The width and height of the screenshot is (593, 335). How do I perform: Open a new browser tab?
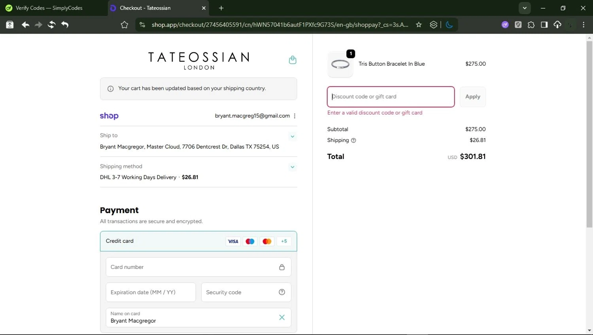tap(221, 8)
